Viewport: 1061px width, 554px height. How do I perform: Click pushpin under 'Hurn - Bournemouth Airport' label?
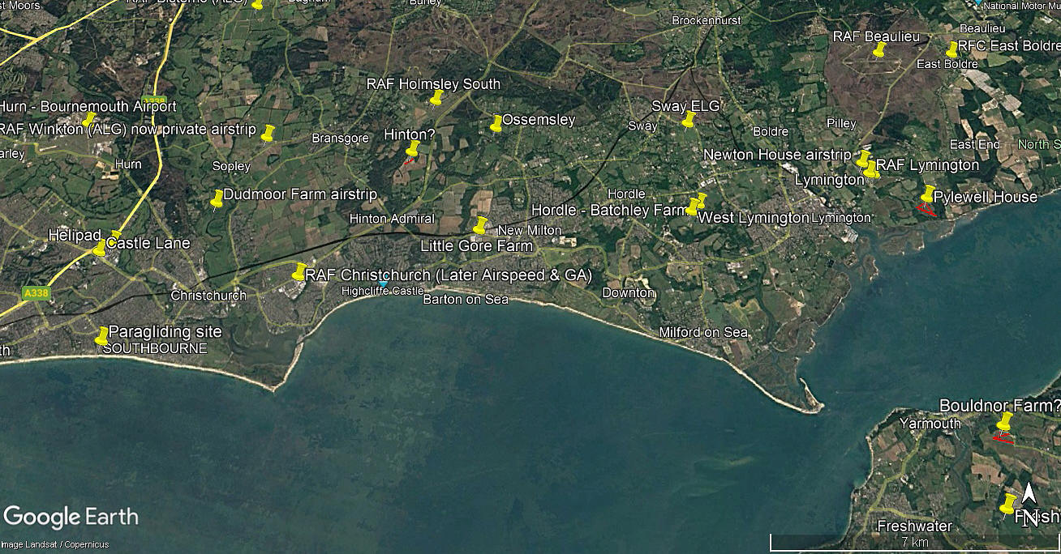click(x=89, y=121)
